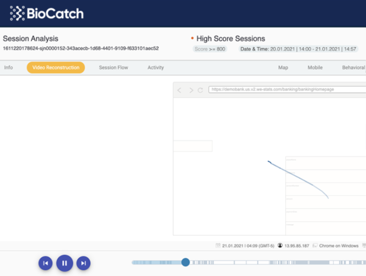Click the browser back arrow in replay
Viewport: 366px width, 276px height.
tap(179, 90)
